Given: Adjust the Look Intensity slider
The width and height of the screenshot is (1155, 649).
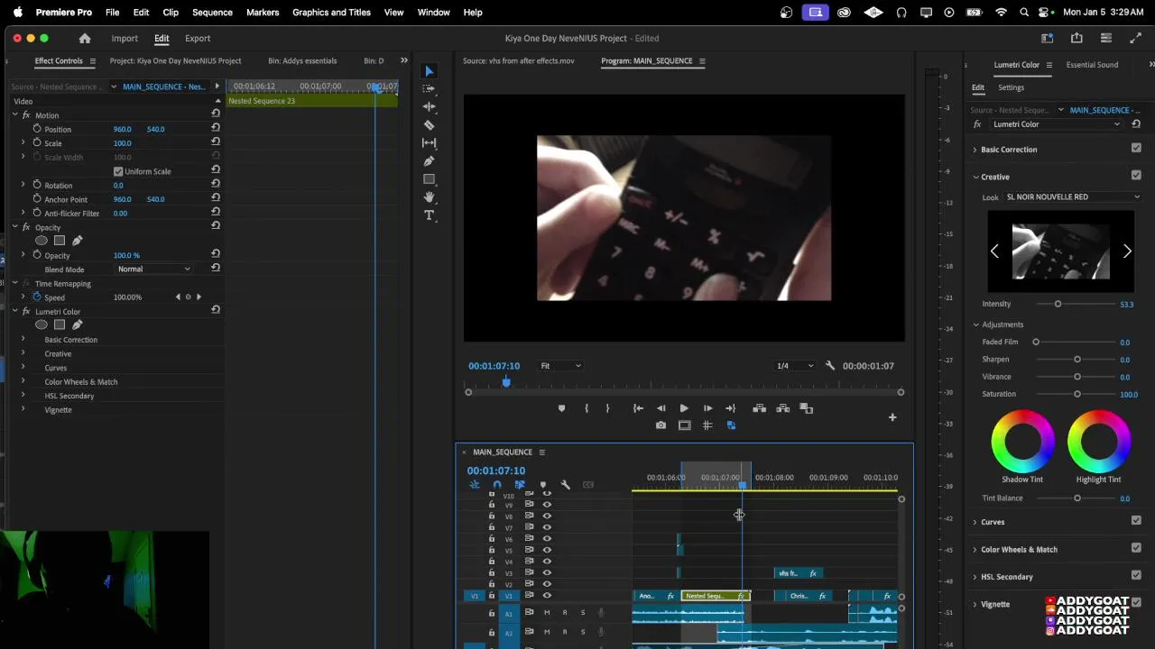Looking at the screenshot, I should 1058,304.
